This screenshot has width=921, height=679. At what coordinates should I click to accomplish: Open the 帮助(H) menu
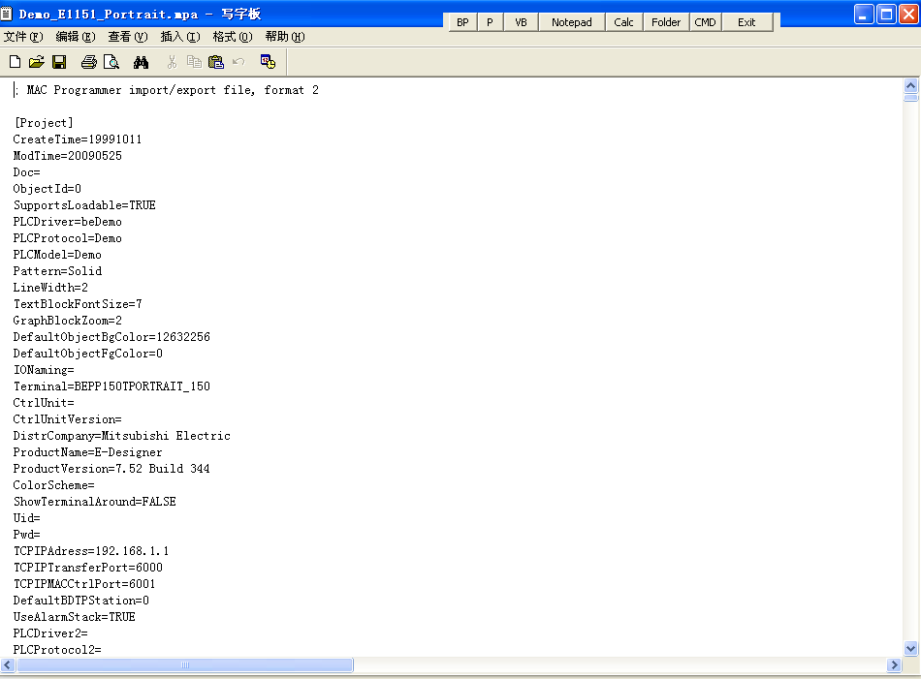coord(285,37)
